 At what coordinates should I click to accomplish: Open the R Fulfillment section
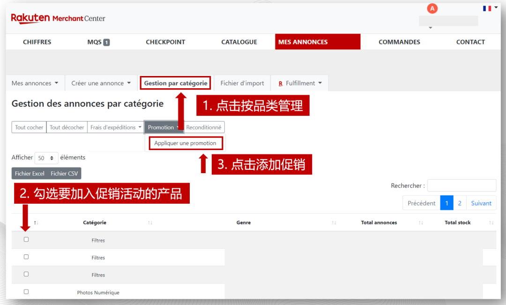pos(299,83)
